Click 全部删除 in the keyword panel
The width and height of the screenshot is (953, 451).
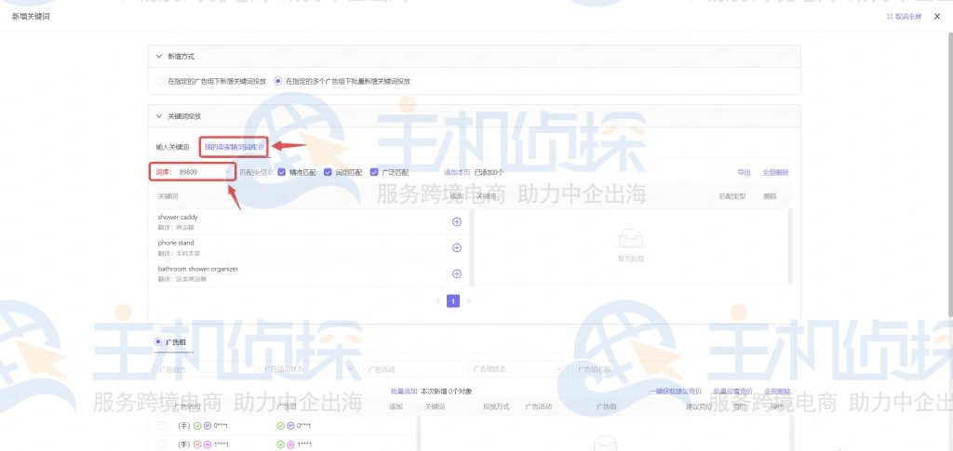click(x=775, y=172)
